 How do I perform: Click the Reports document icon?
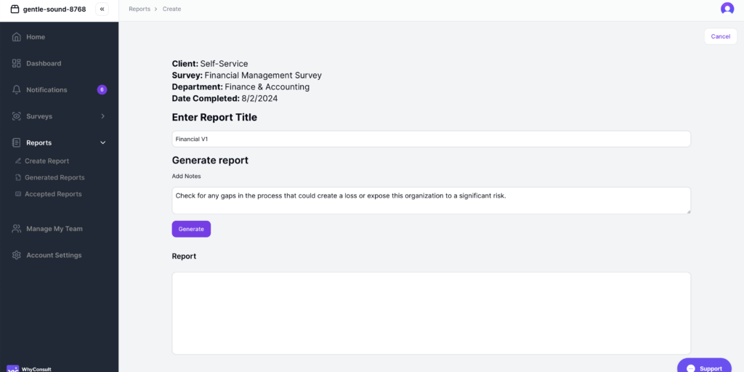16,143
